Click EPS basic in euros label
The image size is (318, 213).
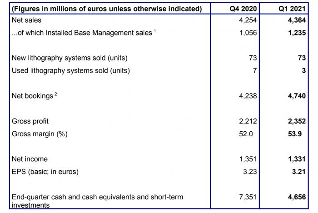[45, 172]
